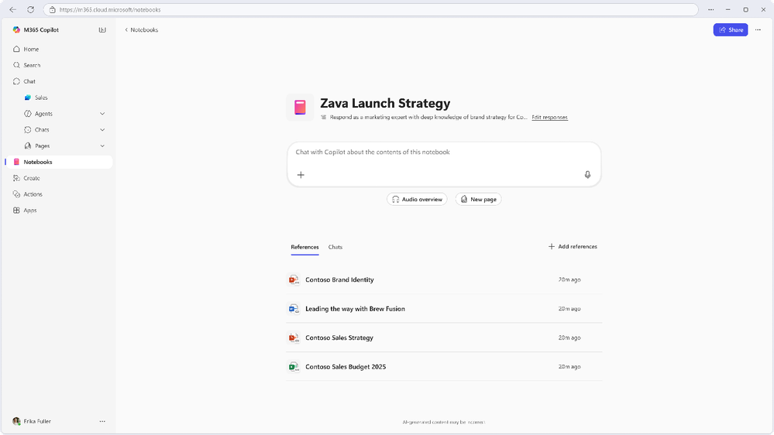The image size is (774, 435).
Task: Click the Zava Launch Strategy notebook icon
Action: pyautogui.click(x=300, y=108)
